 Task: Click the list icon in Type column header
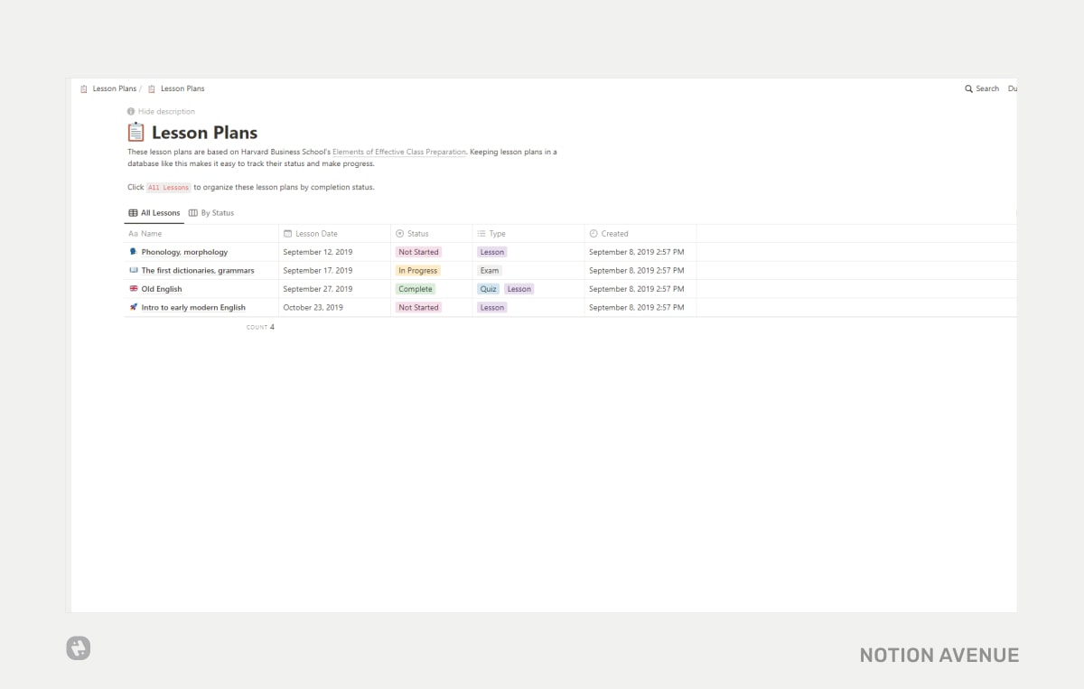(481, 234)
